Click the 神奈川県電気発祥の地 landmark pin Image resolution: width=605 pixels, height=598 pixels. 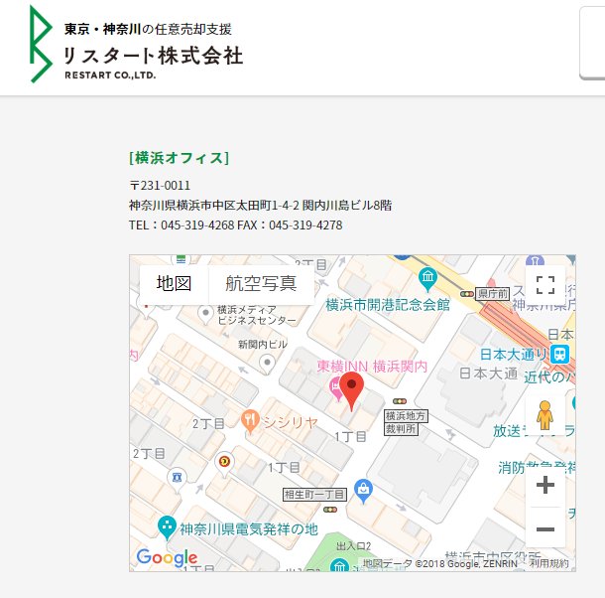point(167,527)
